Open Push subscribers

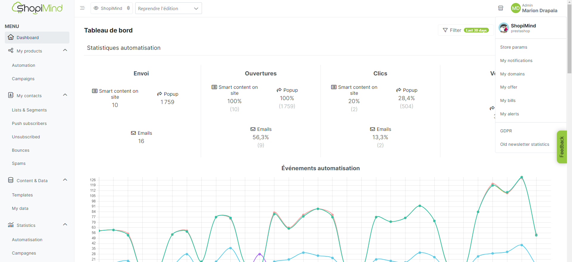pos(29,123)
